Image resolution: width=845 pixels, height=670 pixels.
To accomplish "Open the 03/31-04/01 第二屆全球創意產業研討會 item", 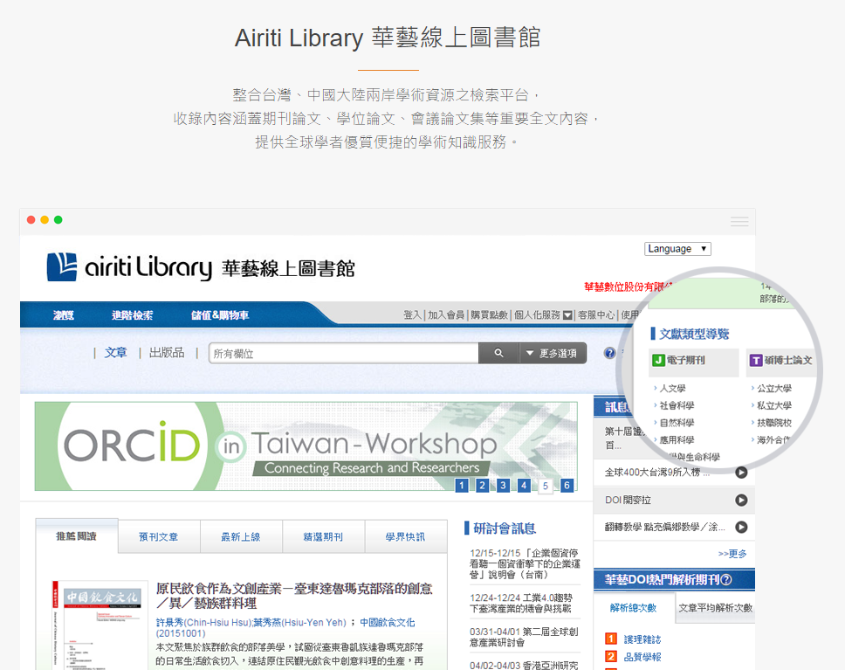I will click(x=524, y=637).
